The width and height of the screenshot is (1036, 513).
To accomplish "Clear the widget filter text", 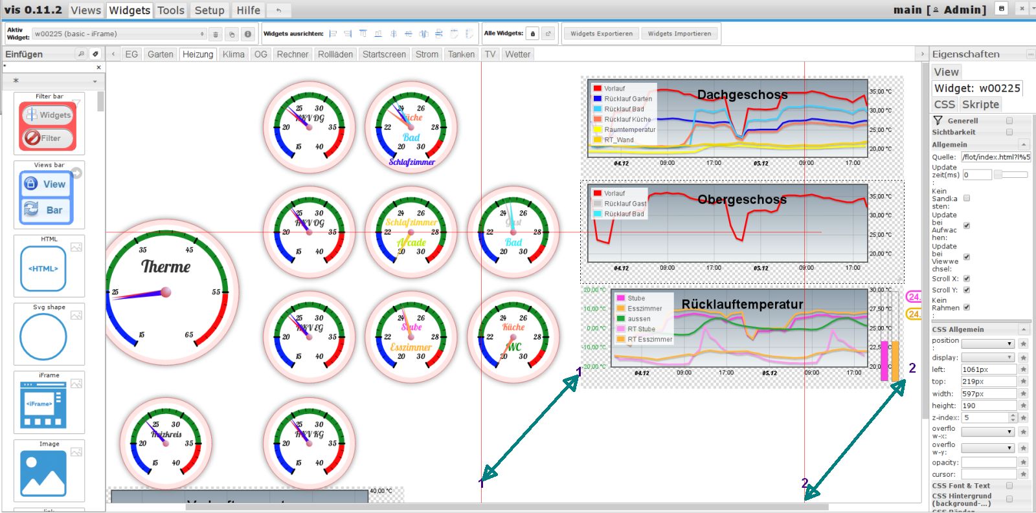I will click(x=98, y=67).
